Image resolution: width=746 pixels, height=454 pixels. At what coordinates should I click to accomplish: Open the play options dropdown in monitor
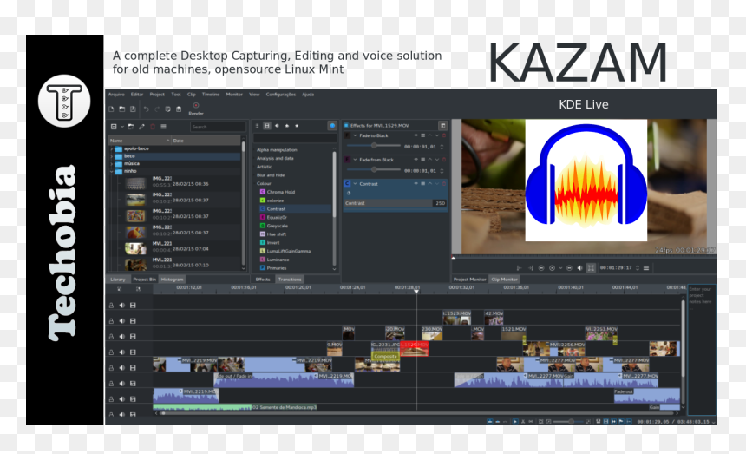(x=560, y=268)
